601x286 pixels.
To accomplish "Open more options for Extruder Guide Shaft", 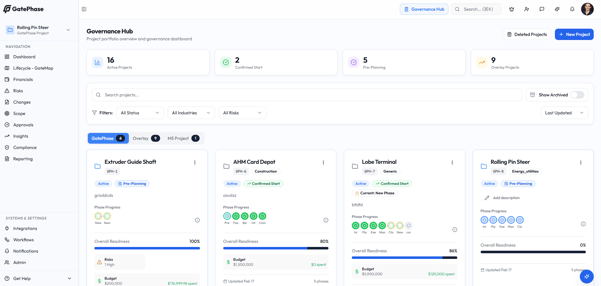I will (x=195, y=163).
